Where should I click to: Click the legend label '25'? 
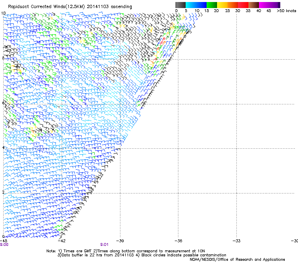point(228,11)
